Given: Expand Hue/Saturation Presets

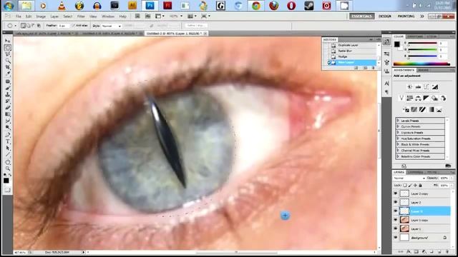Looking at the screenshot, I should click(398, 138).
